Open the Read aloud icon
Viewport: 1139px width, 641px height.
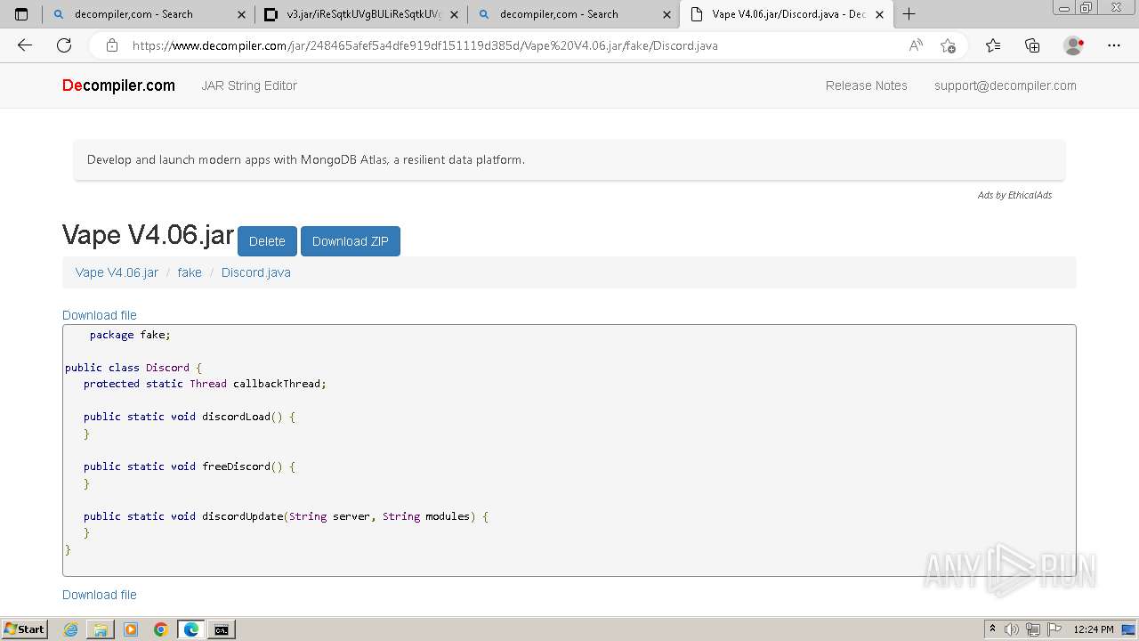[916, 45]
